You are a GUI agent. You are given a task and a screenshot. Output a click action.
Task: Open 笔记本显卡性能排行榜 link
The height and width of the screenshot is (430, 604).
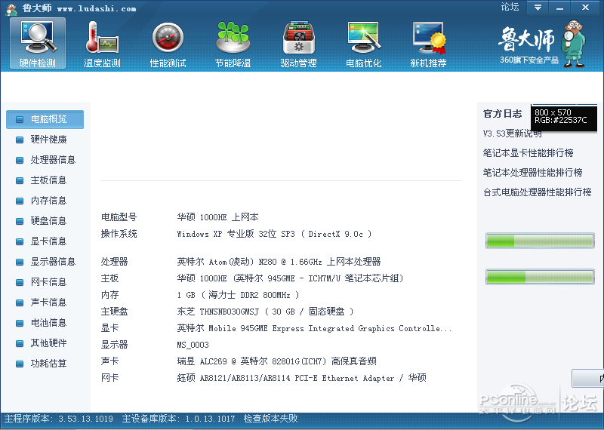[528, 153]
